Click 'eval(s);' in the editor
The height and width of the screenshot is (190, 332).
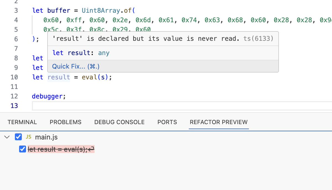click(x=97, y=77)
